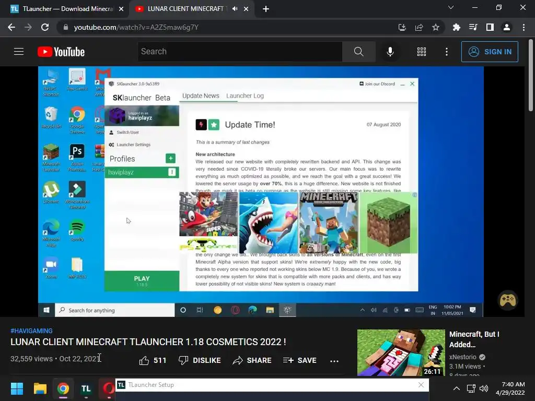The image size is (535, 401).
Task: Bookmark this tab with star icon
Action: (x=436, y=27)
